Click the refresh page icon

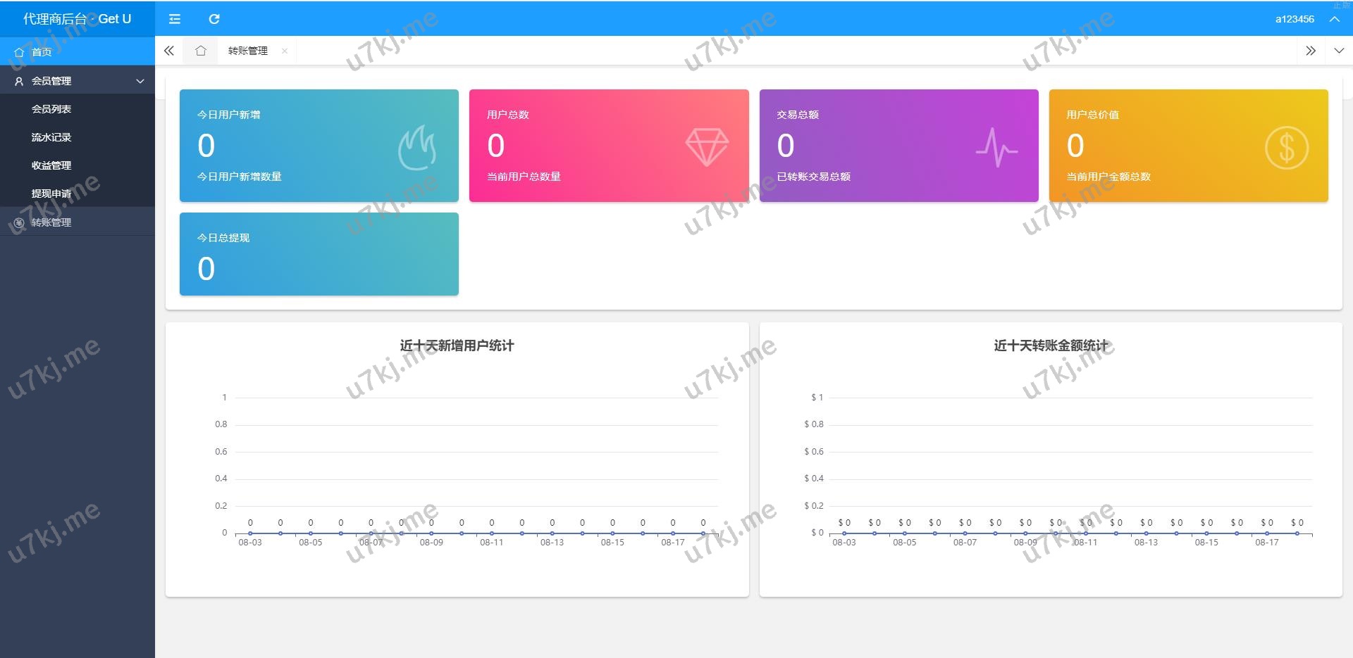click(x=214, y=19)
